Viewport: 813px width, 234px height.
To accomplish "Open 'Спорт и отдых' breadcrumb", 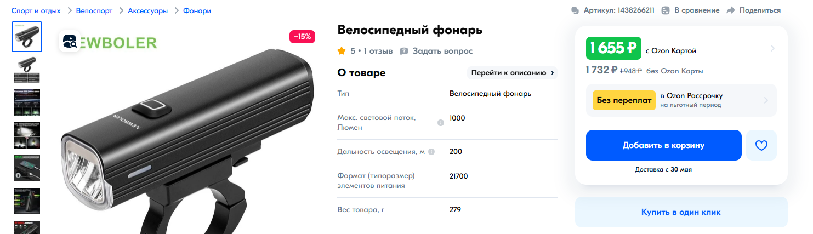I will (x=36, y=10).
